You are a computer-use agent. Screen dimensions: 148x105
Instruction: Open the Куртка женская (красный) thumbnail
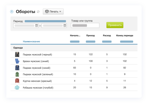point(17,81)
